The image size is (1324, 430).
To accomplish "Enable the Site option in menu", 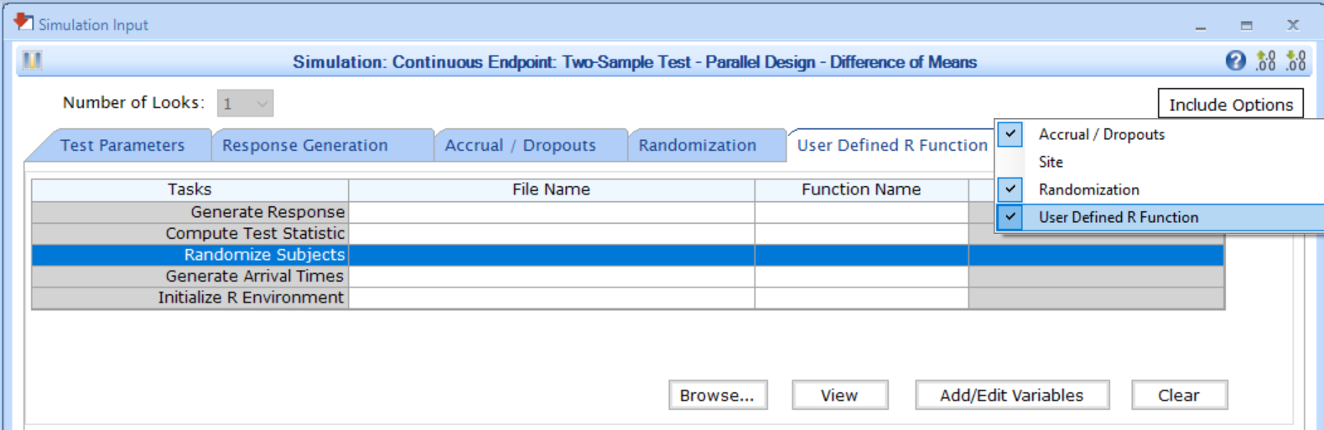I will pyautogui.click(x=1051, y=162).
